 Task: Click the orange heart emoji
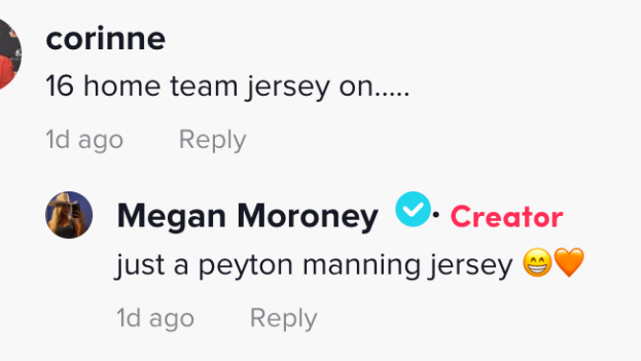click(x=569, y=263)
